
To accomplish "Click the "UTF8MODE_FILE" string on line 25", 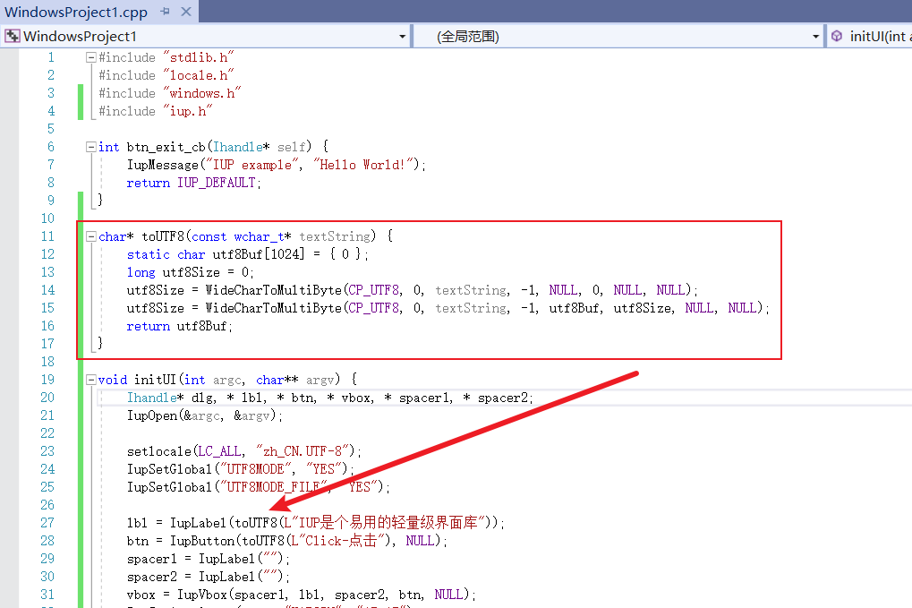I will [273, 487].
